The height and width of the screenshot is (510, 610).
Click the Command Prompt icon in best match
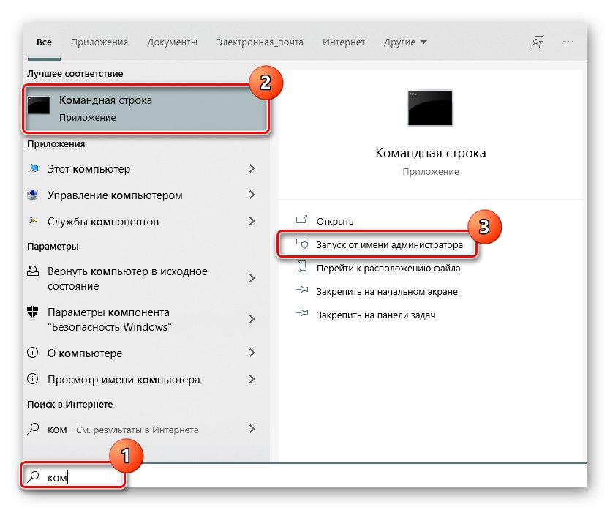click(x=39, y=105)
